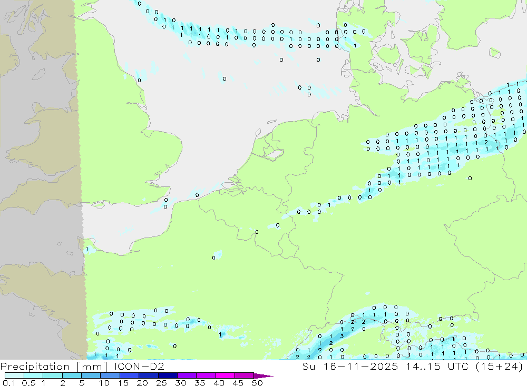Choose the 25–30 mm navy legend swatch
This screenshot has width=527, height=386.
(168, 375)
